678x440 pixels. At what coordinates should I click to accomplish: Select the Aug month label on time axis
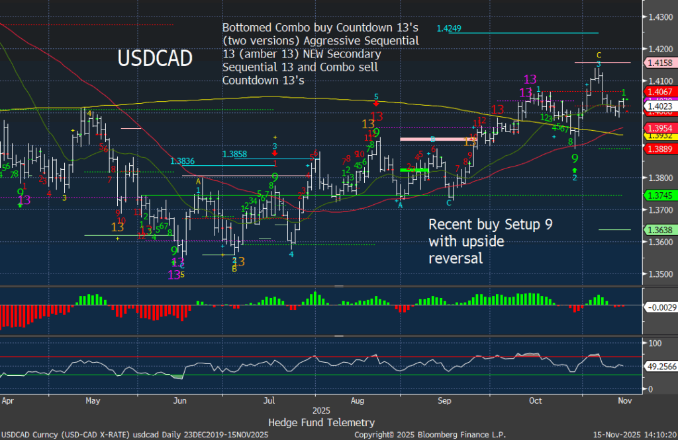[357, 400]
